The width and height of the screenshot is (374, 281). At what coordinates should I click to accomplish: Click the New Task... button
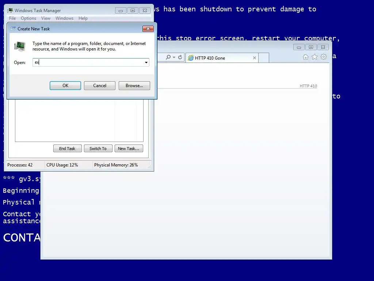[129, 149]
